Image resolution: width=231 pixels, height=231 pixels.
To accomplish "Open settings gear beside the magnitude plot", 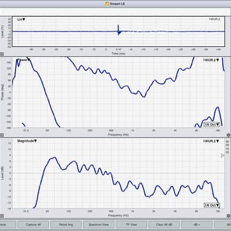I will point(229,216).
